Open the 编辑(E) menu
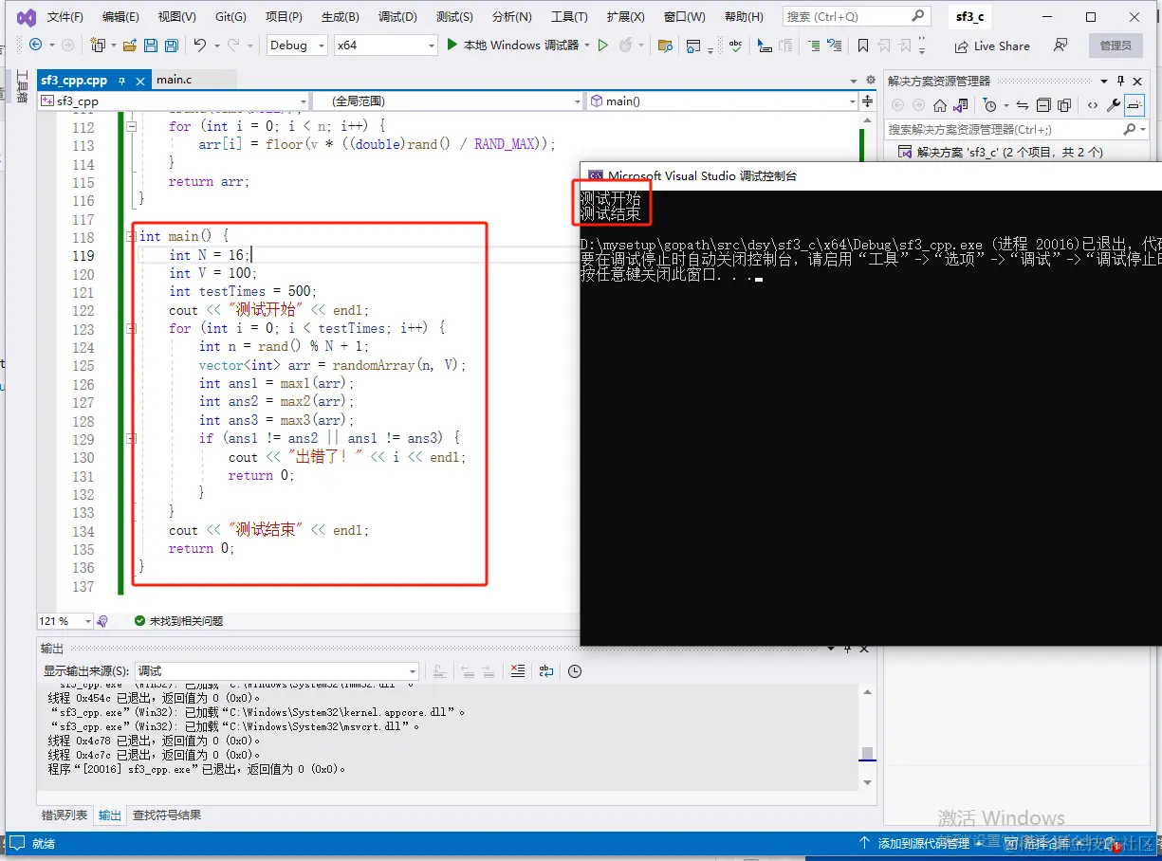Screen dimensions: 1162x861 point(120,17)
